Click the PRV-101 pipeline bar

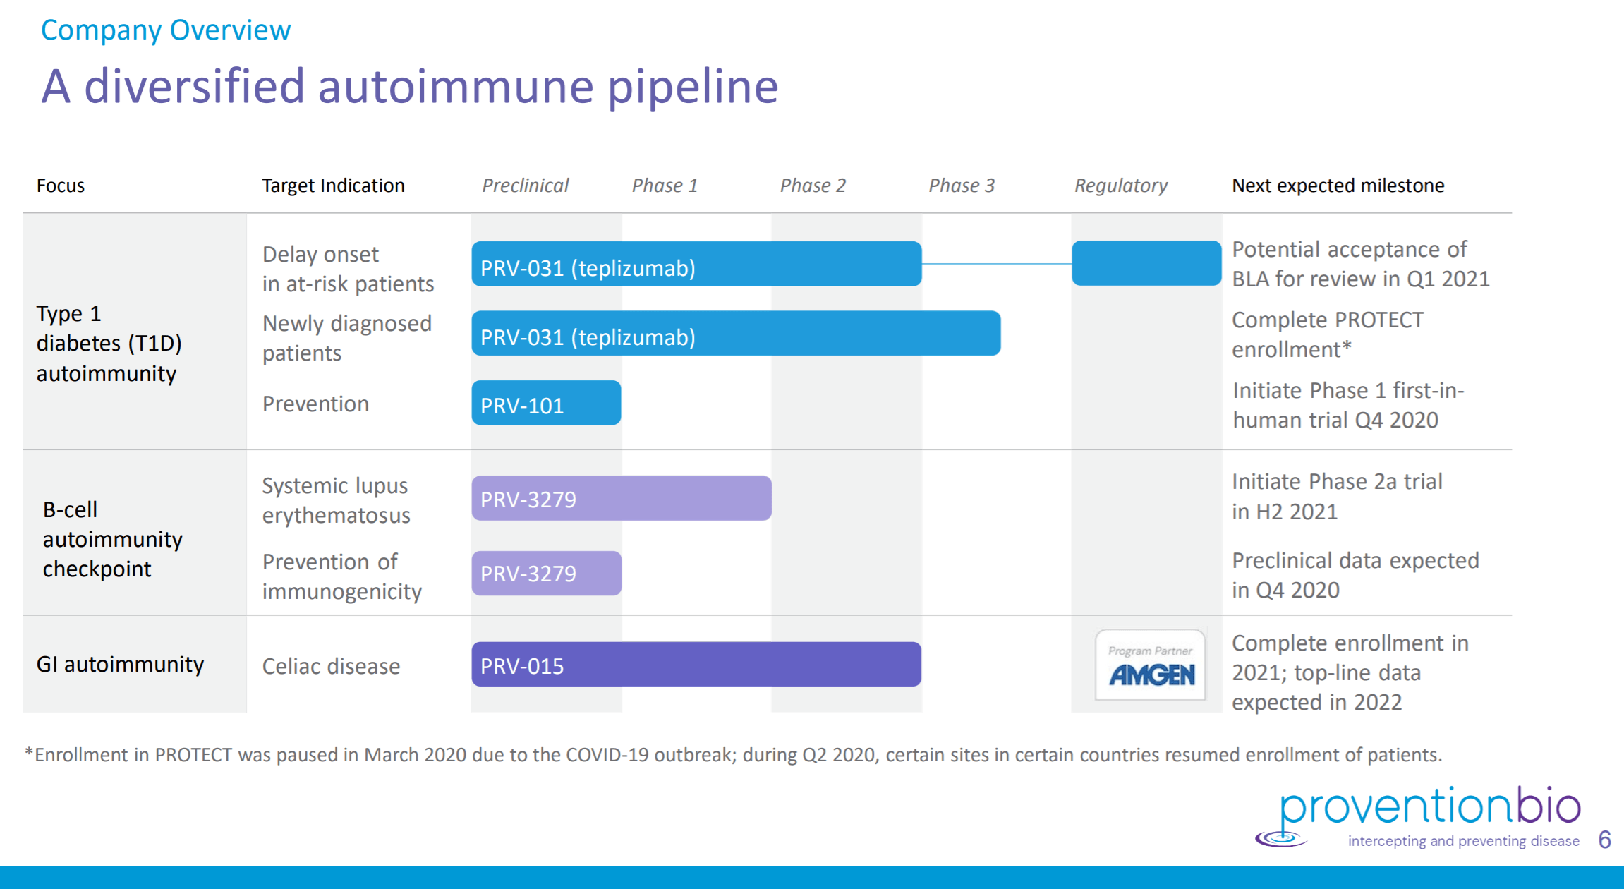pyautogui.click(x=546, y=403)
